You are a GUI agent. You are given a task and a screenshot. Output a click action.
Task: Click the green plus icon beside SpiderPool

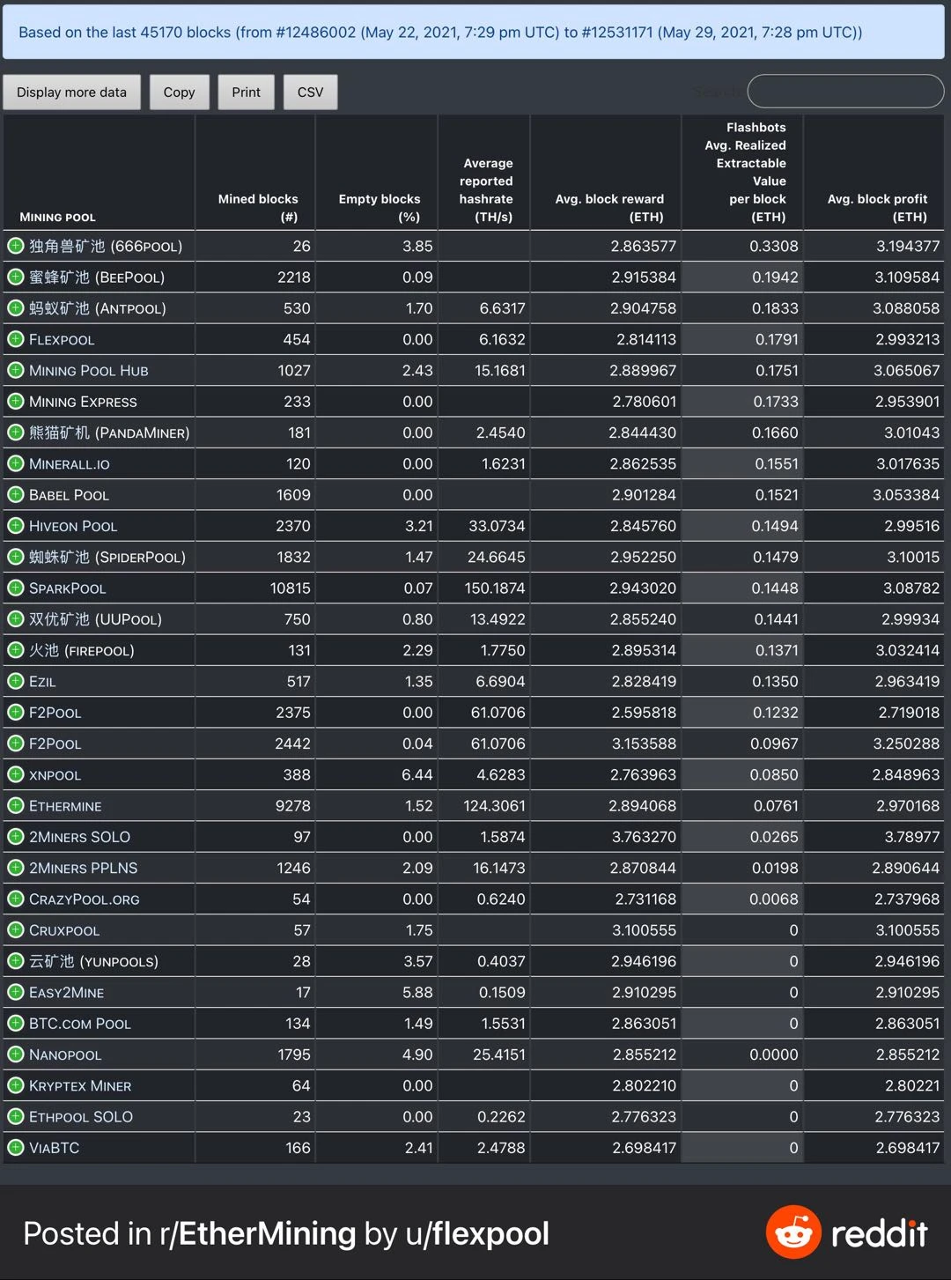[16, 557]
